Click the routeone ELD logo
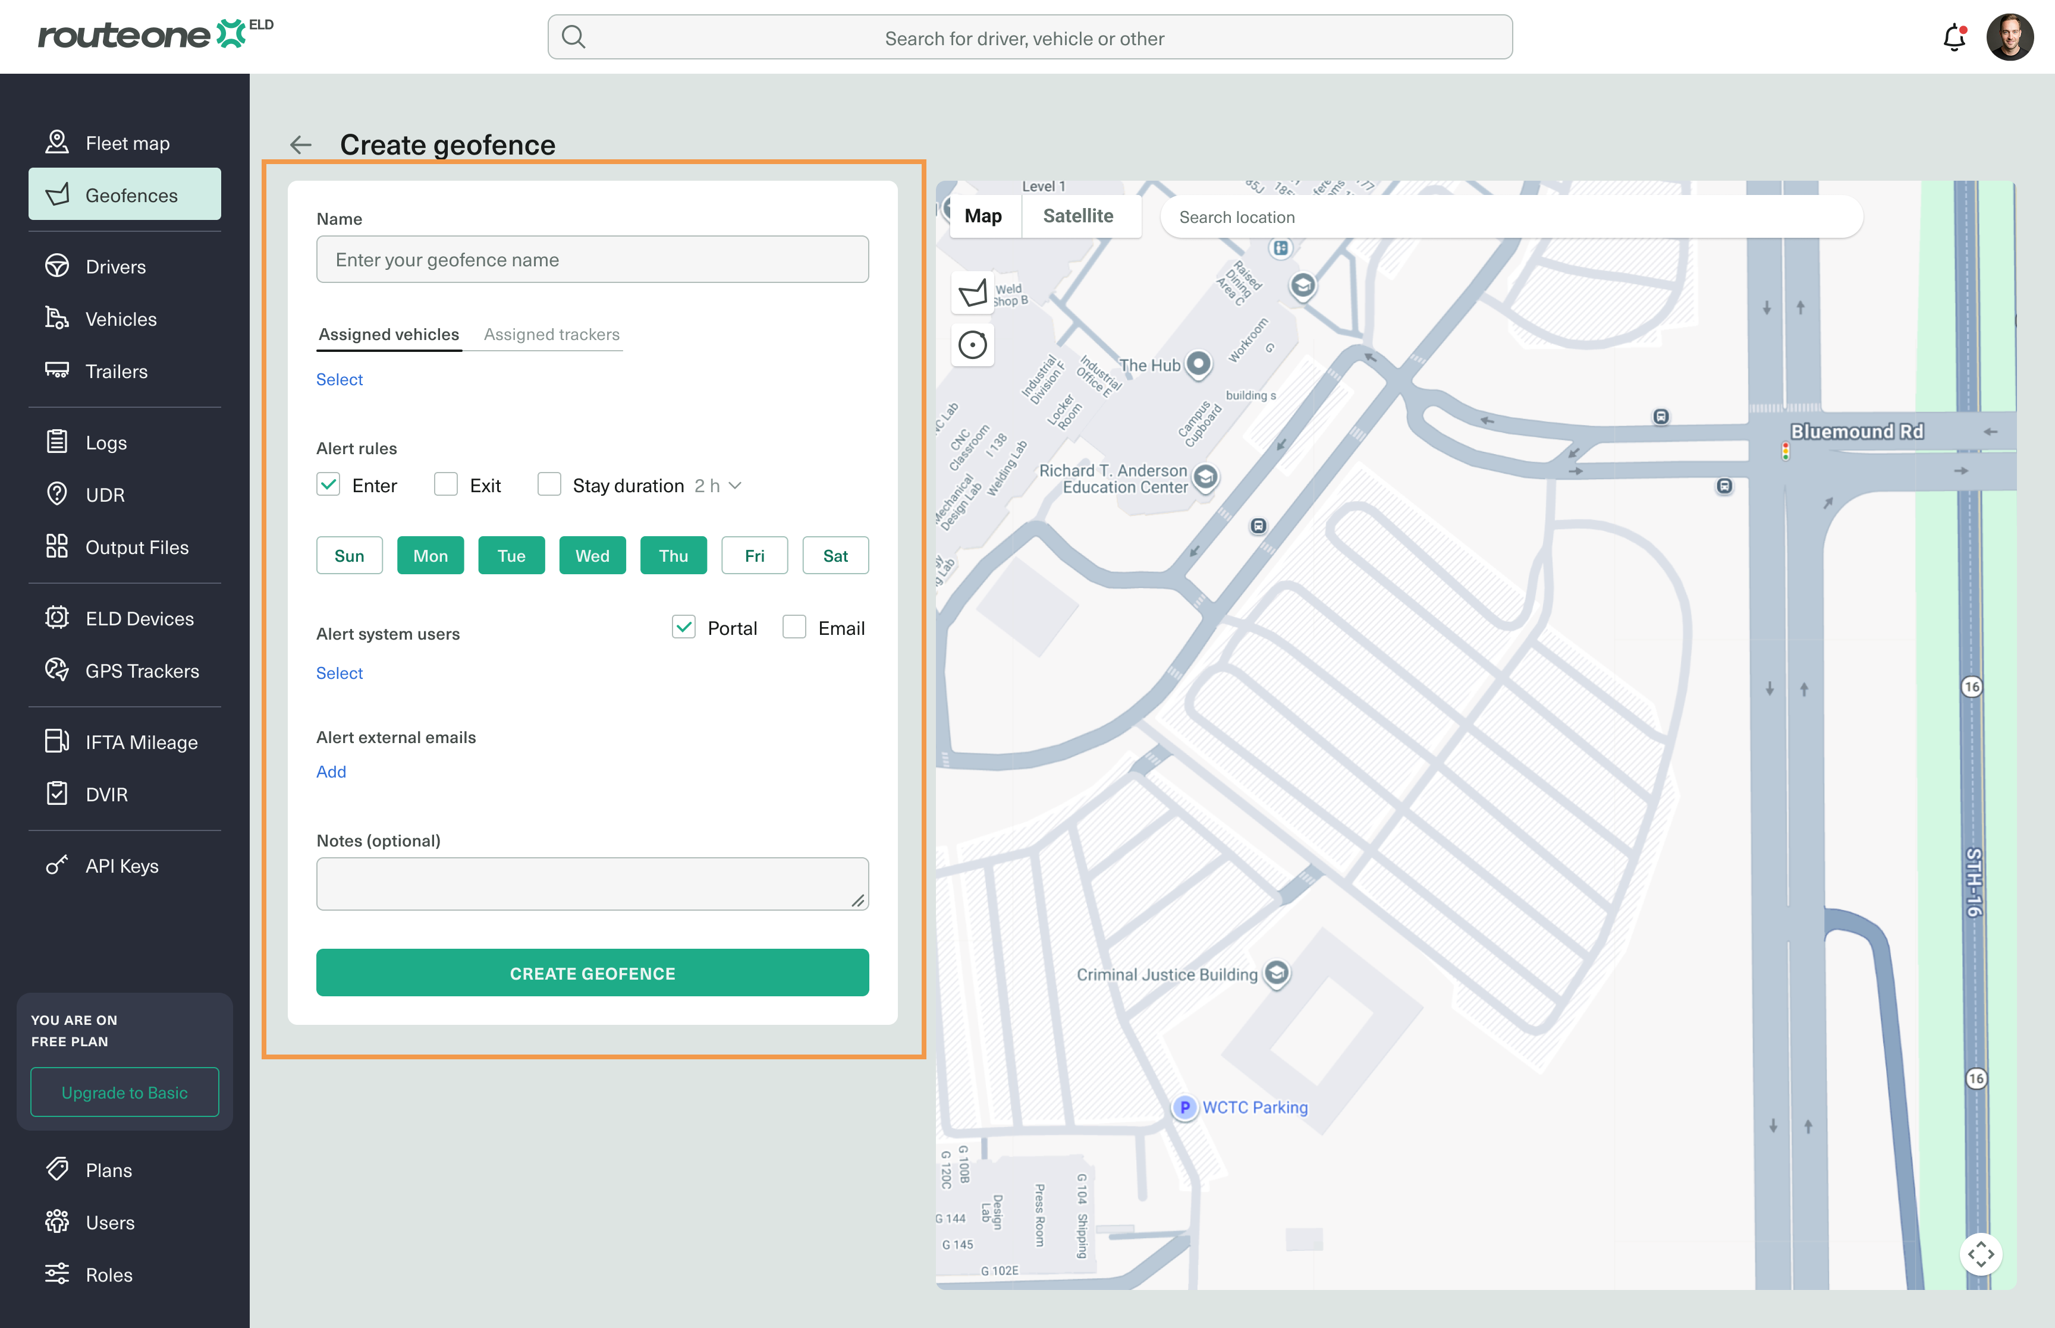This screenshot has width=2055, height=1328. (x=155, y=34)
